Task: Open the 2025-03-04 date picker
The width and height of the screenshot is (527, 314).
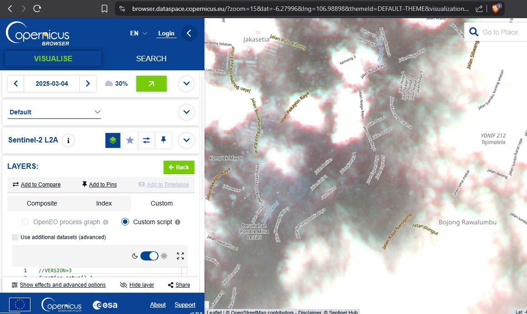Action: pyautogui.click(x=52, y=83)
